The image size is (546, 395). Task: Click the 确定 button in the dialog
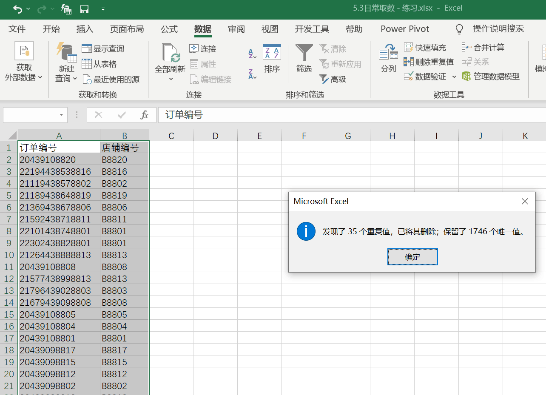point(412,257)
